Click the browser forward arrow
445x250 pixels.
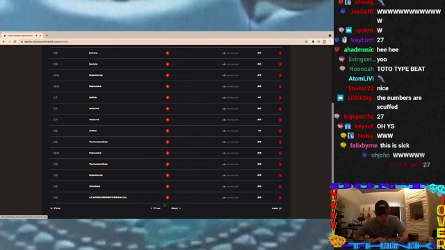pos(9,42)
